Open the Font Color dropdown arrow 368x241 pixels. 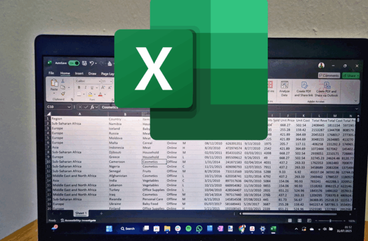click(105, 95)
